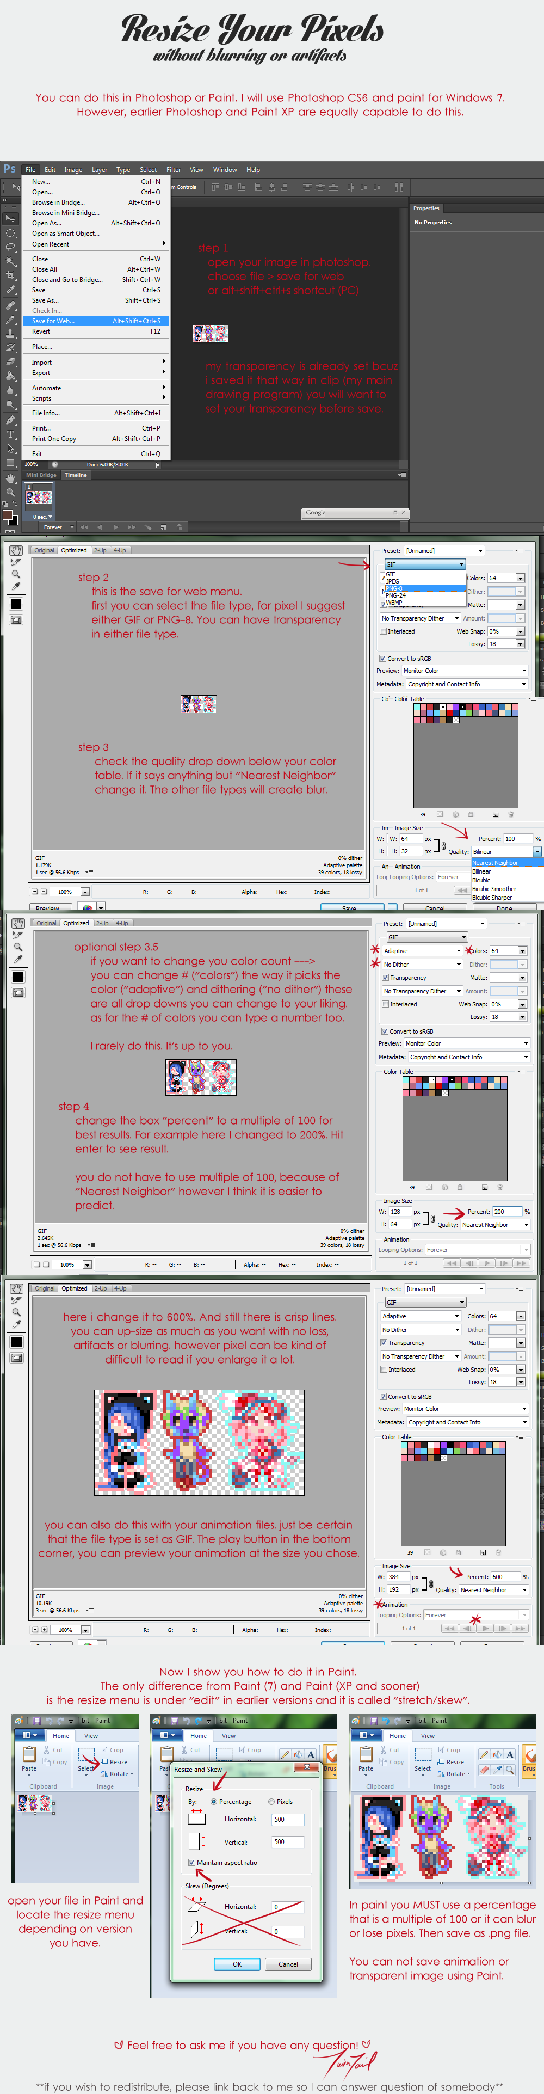Viewport: 544px width, 2094px height.
Task: Select the Healing Brush tool in Photoshop
Action: pos(10,306)
